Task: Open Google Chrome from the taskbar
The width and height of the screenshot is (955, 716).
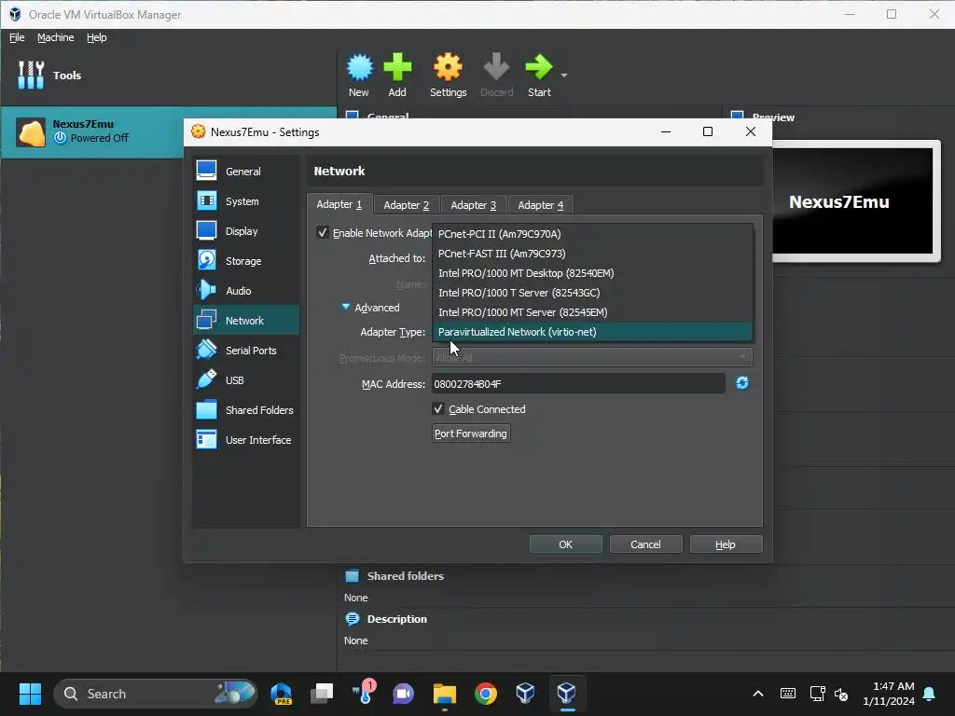Action: [x=485, y=694]
